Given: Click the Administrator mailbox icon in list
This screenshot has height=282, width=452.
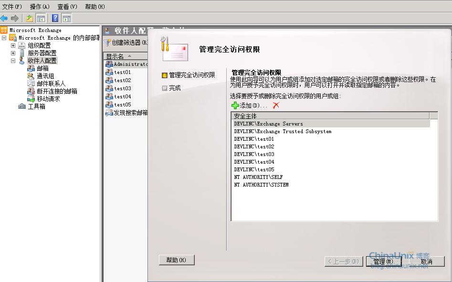Looking at the screenshot, I should click(x=109, y=64).
